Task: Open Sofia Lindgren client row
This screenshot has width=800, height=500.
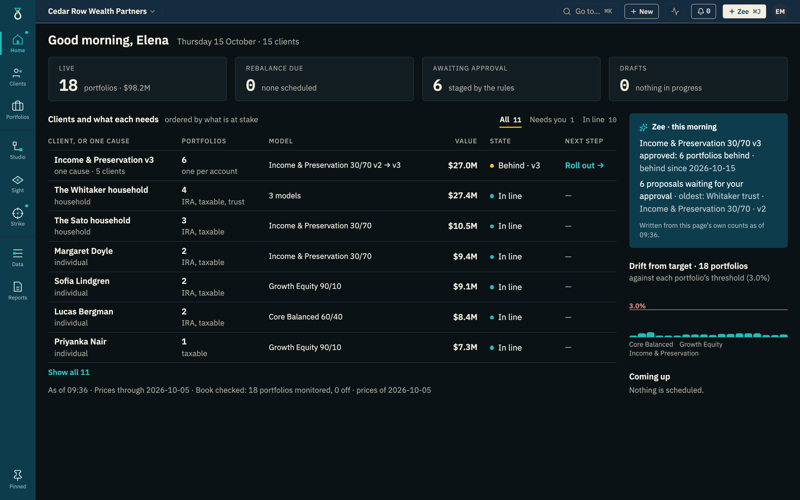Action: (332, 287)
